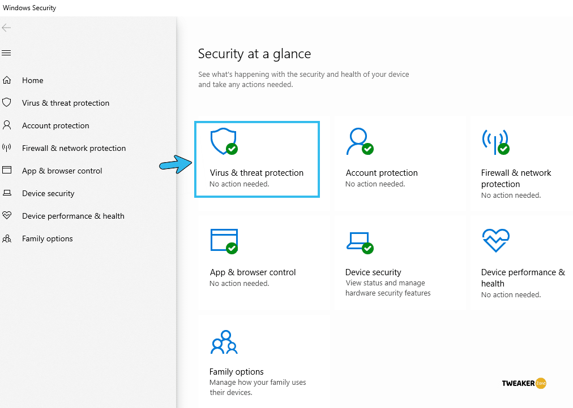Click 'No action needed.' under Account protection tile
Screen dimensions: 573x408
(x=375, y=184)
